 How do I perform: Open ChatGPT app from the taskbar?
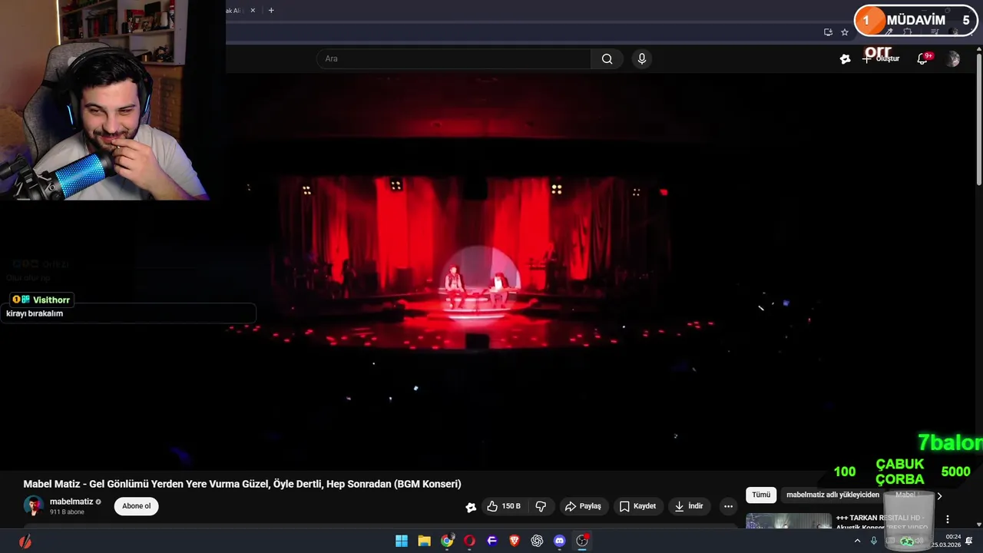(x=537, y=541)
